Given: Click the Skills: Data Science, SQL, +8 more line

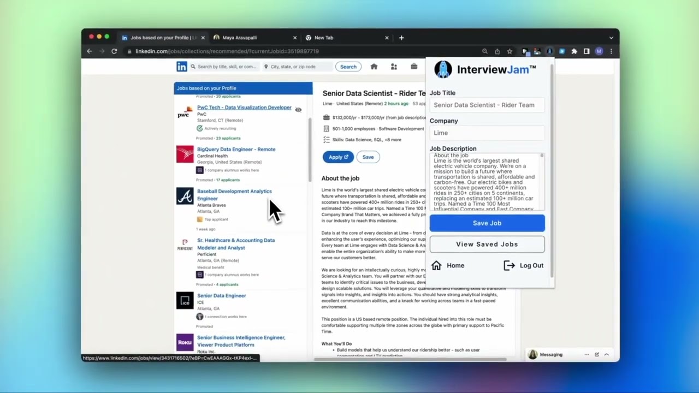Looking at the screenshot, I should [366, 140].
